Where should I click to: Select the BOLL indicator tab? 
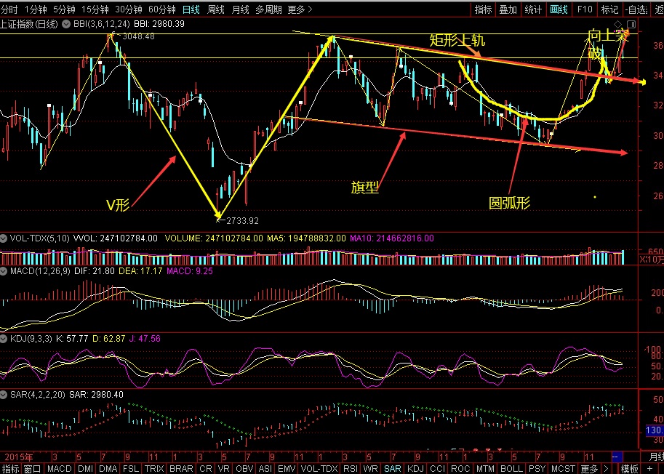(511, 468)
